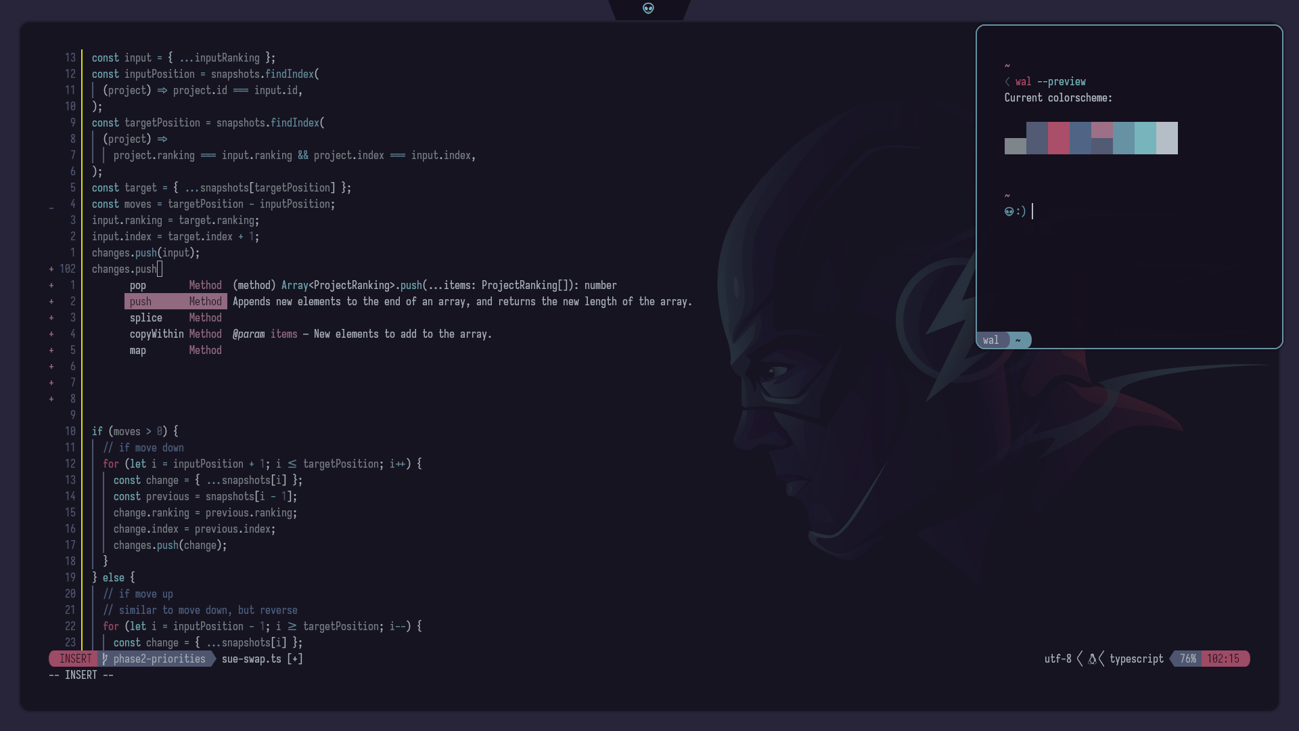Select the wal tab in terminal bar
This screenshot has width=1299, height=731.
point(990,340)
